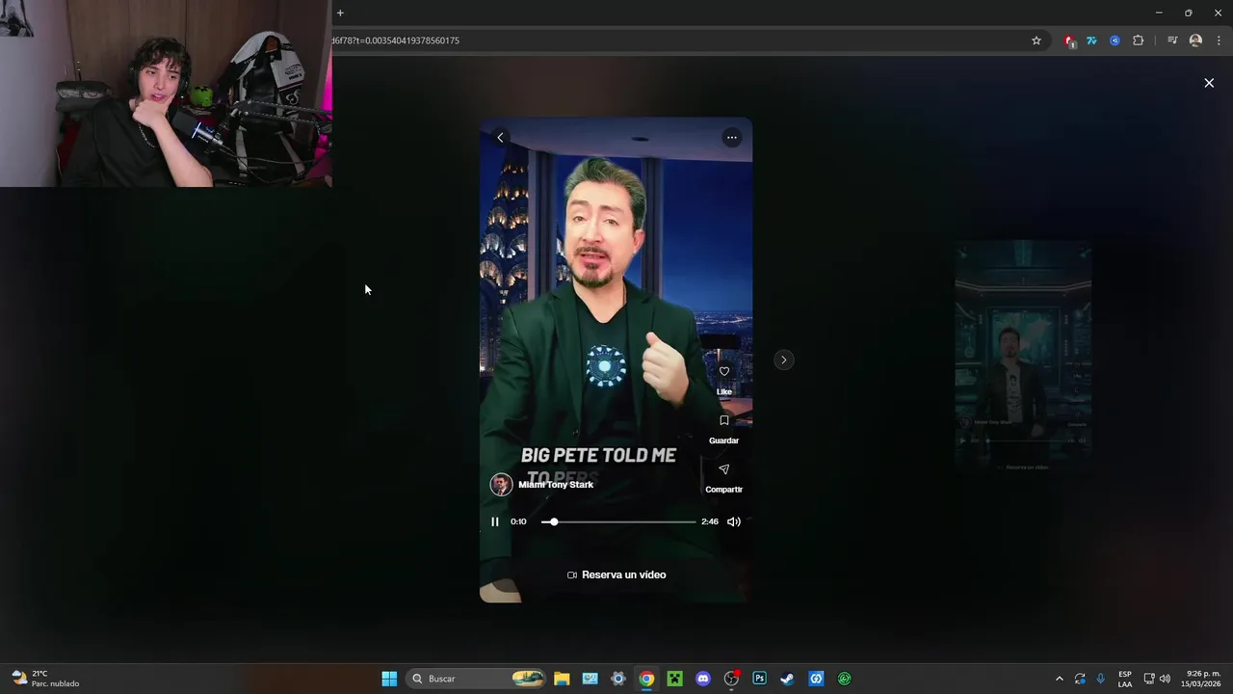Switch ESP LAA input language

click(x=1125, y=679)
